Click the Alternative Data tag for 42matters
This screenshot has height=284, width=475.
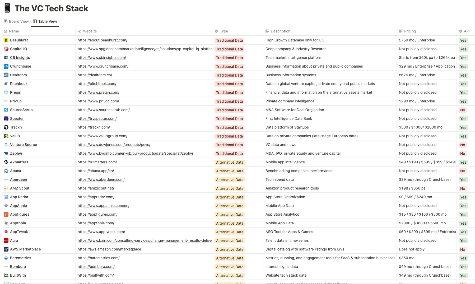pos(229,162)
